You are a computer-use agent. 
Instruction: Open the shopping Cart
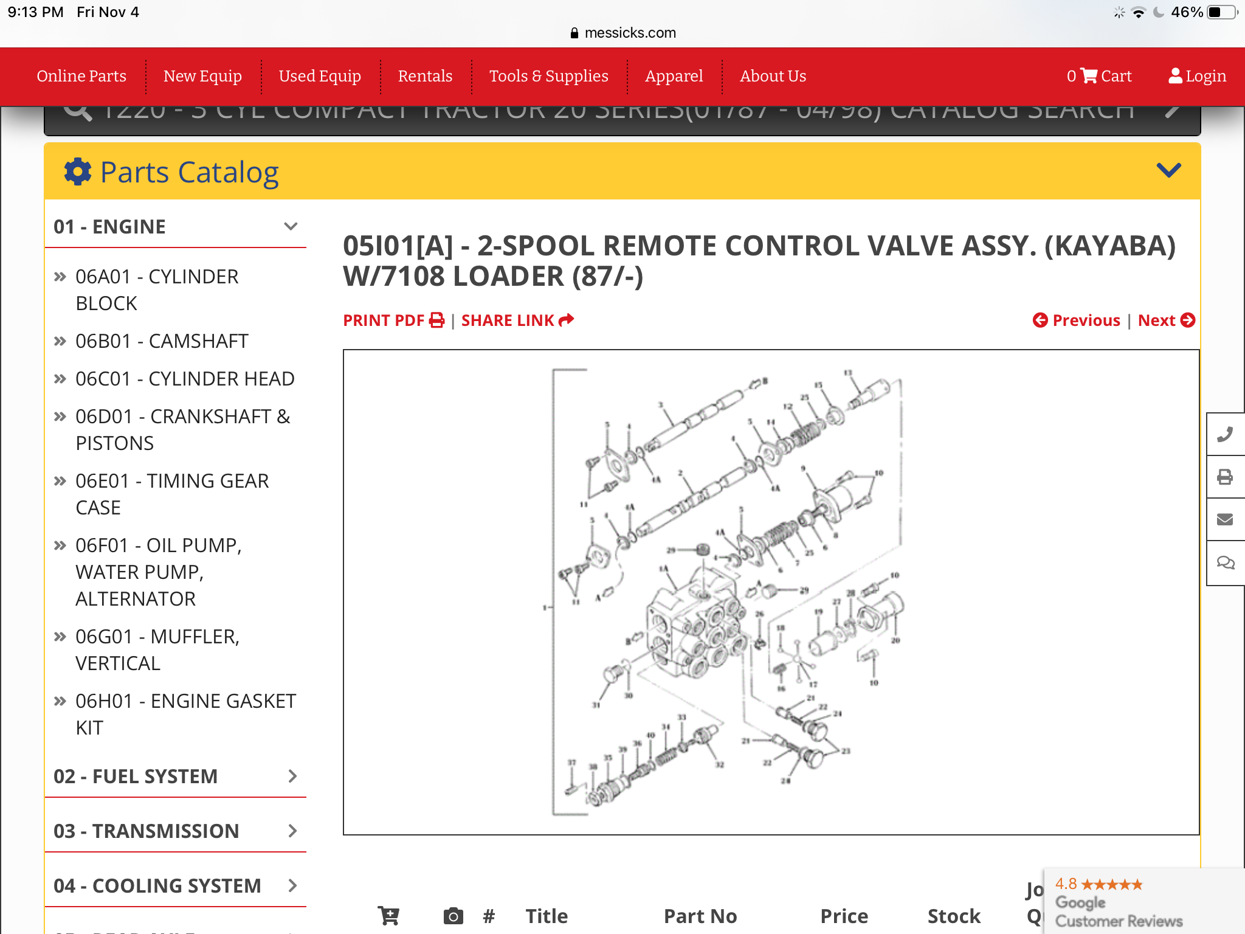click(x=1099, y=76)
